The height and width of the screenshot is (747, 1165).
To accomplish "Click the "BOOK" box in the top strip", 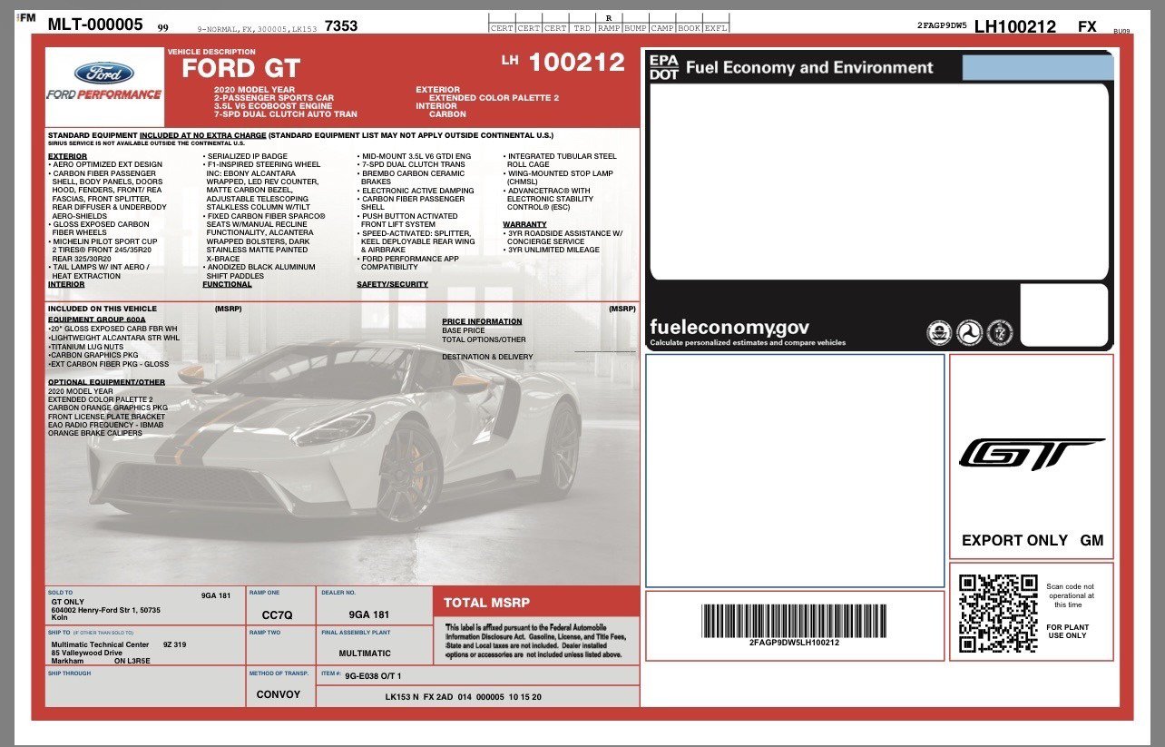I will [x=690, y=28].
